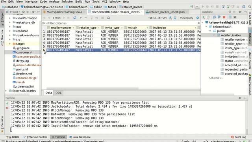Click the View Query button

click(x=186, y=18)
